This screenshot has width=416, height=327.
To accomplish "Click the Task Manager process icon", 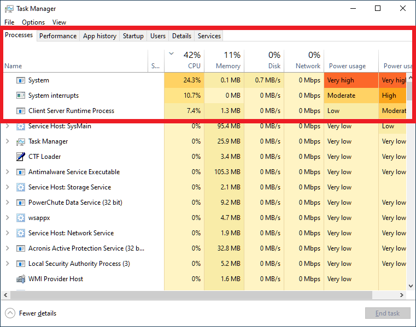I will coord(21,141).
